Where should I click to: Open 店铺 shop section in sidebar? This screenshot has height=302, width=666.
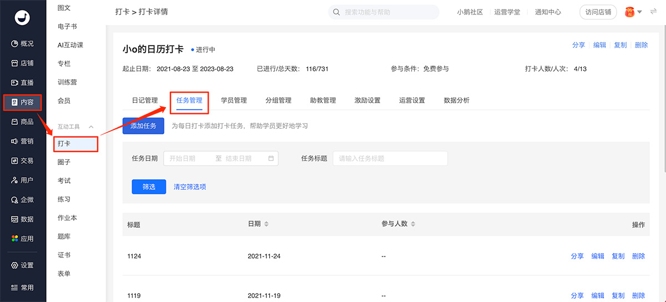point(23,63)
